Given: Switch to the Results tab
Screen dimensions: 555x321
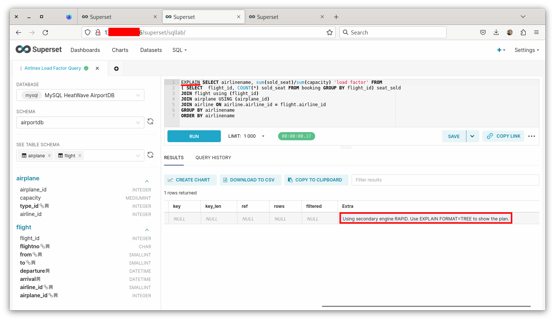Looking at the screenshot, I should 174,158.
